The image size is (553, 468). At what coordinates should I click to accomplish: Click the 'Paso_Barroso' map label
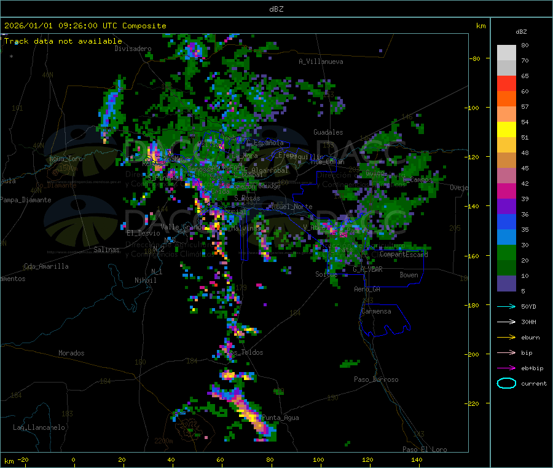tap(376, 379)
